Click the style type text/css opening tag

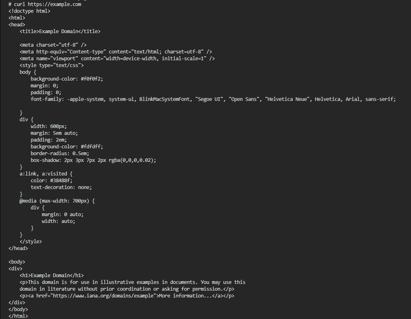point(52,65)
